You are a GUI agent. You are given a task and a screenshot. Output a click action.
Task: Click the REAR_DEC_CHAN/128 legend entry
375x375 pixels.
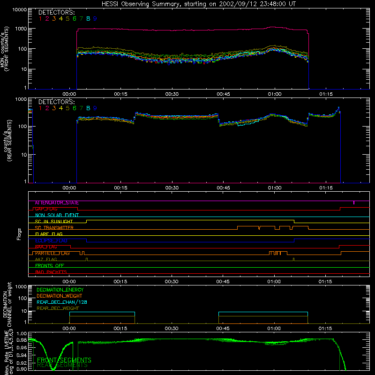[x=62, y=302]
